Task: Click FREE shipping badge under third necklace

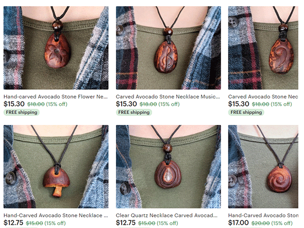Action: pyautogui.click(x=246, y=112)
